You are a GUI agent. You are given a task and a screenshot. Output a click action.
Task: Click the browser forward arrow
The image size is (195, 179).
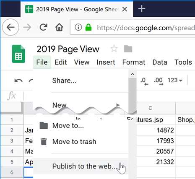(27, 27)
